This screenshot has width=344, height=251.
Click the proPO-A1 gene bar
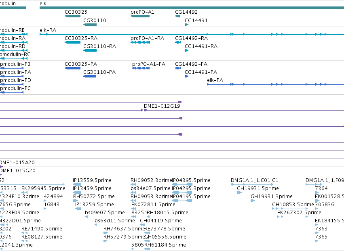pyautogui.click(x=140, y=16)
